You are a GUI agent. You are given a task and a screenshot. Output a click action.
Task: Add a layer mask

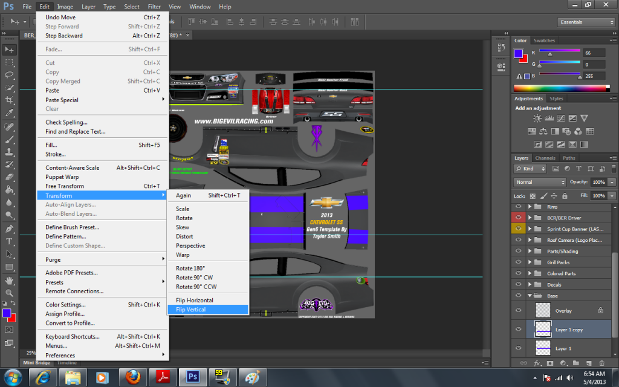coord(550,363)
